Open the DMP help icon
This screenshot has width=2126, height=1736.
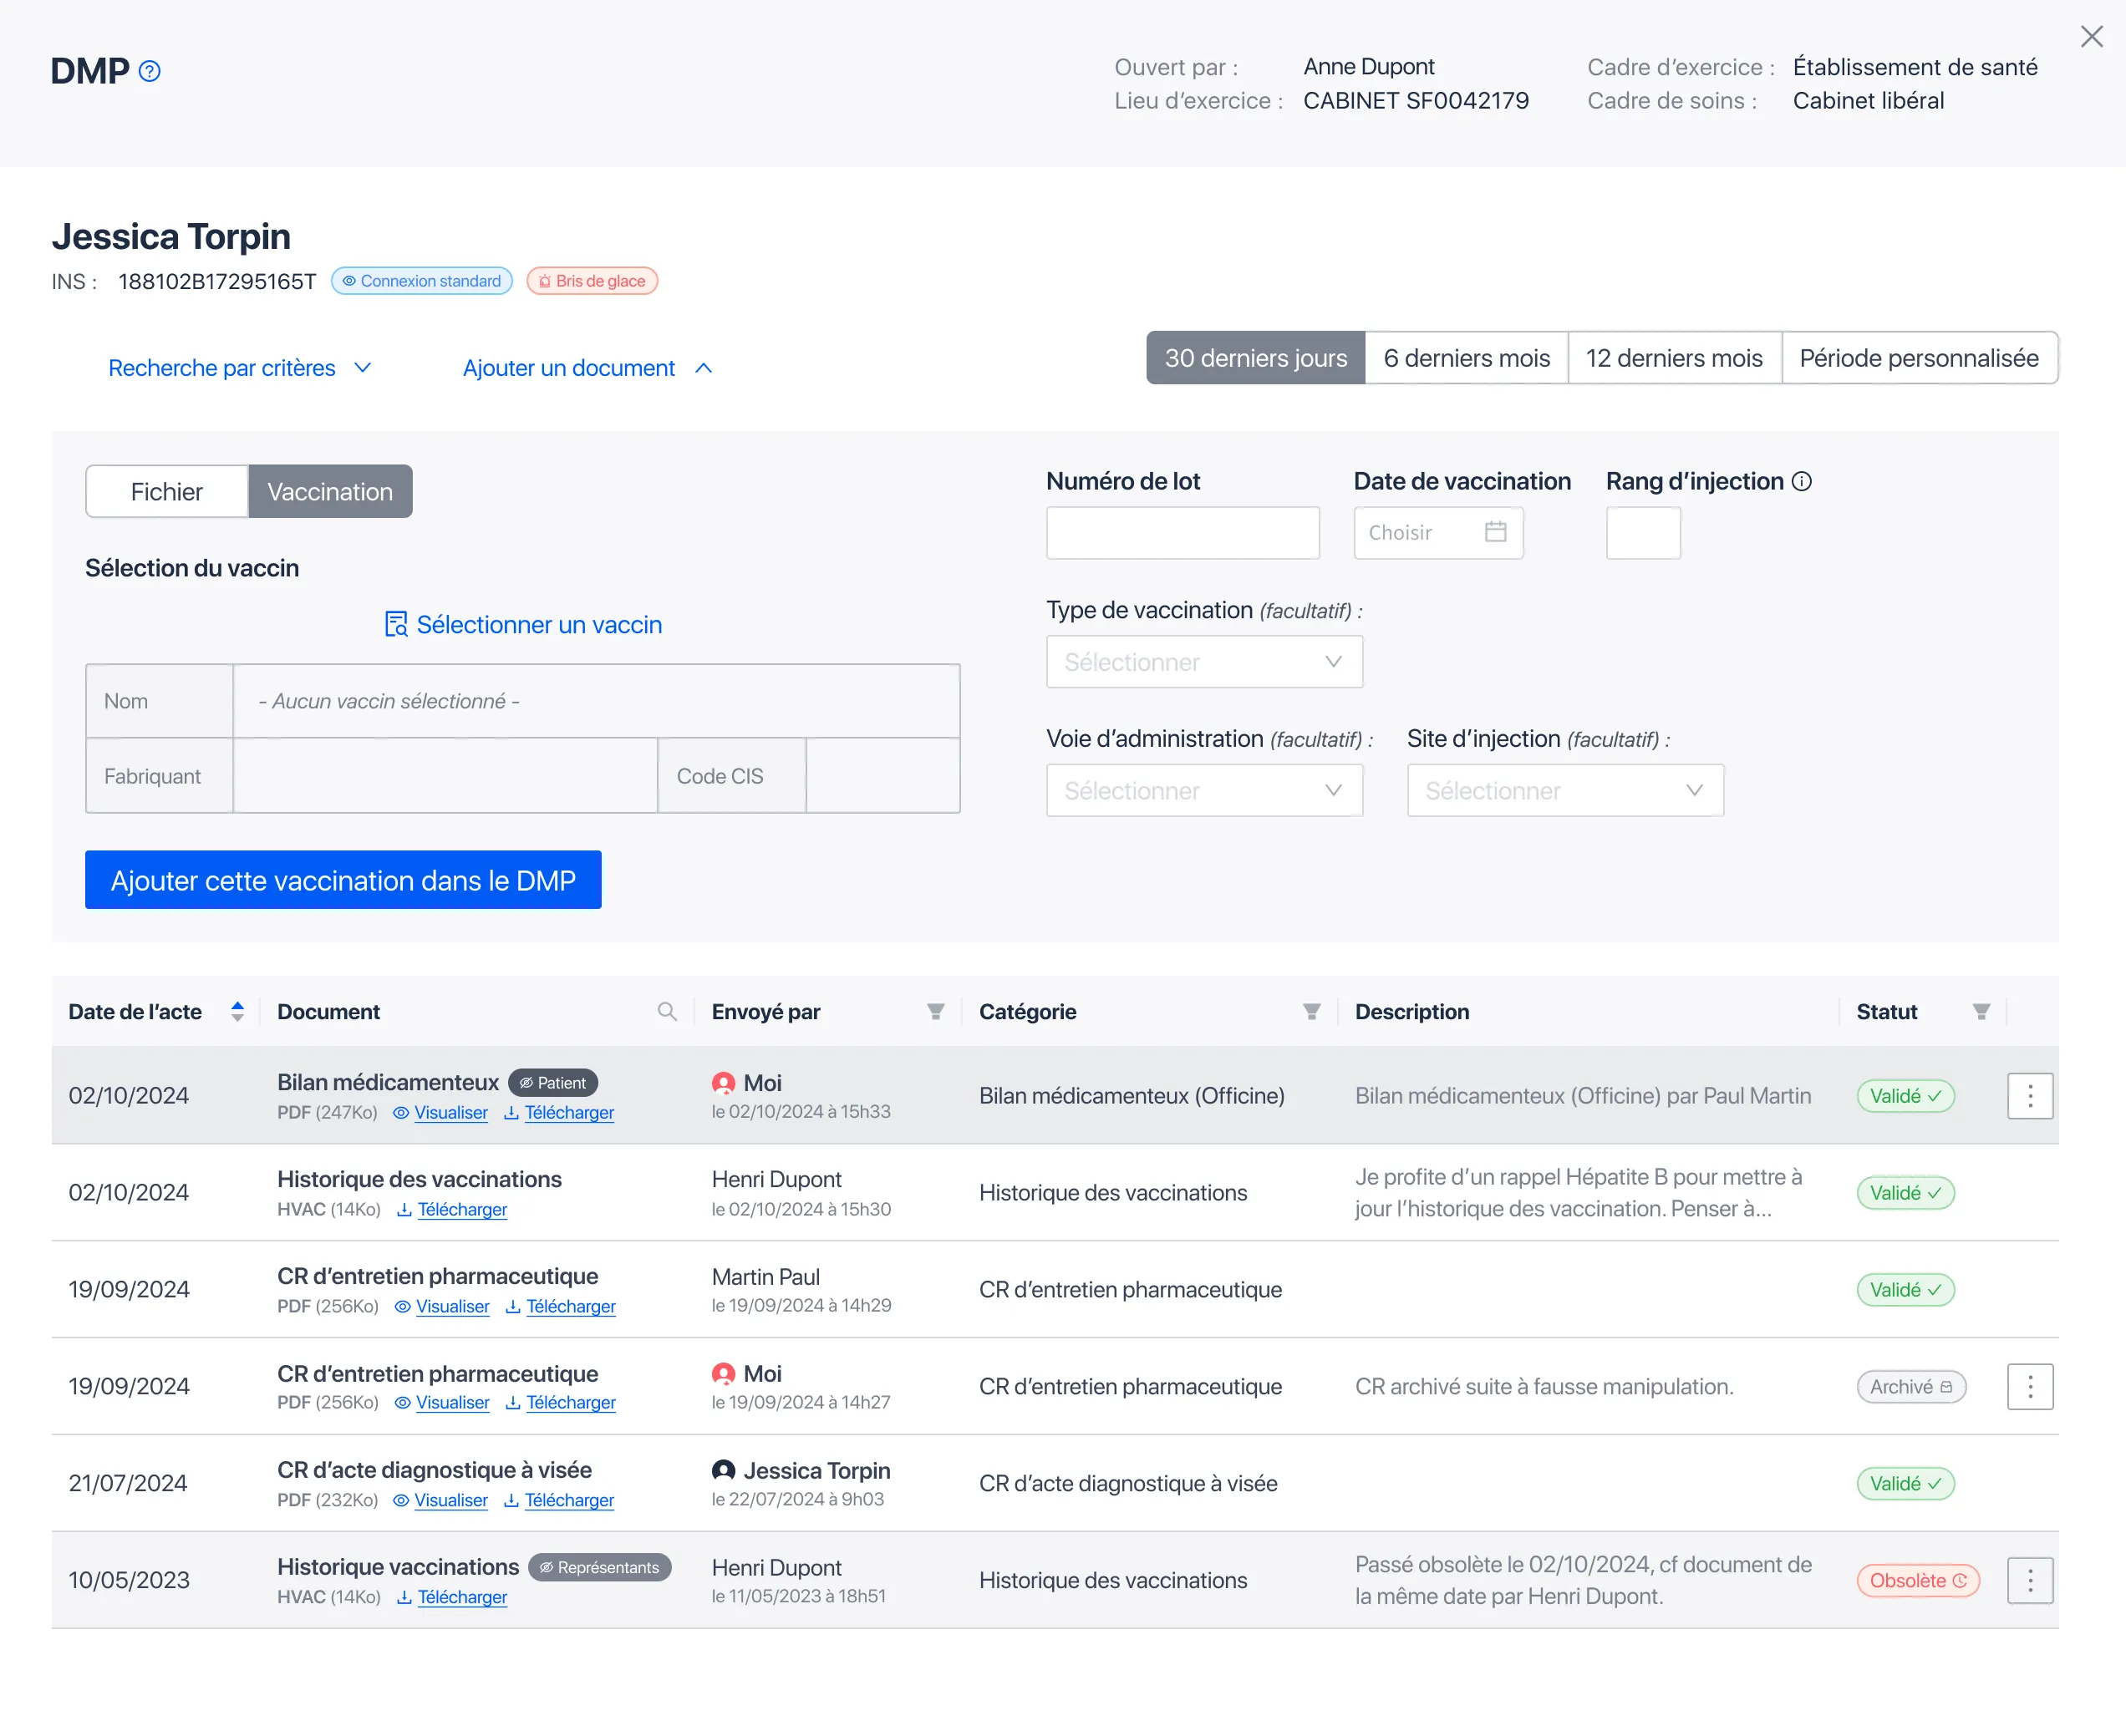pyautogui.click(x=150, y=71)
